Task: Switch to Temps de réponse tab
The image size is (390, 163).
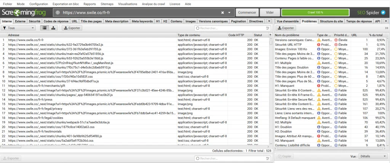Action: coord(359,21)
